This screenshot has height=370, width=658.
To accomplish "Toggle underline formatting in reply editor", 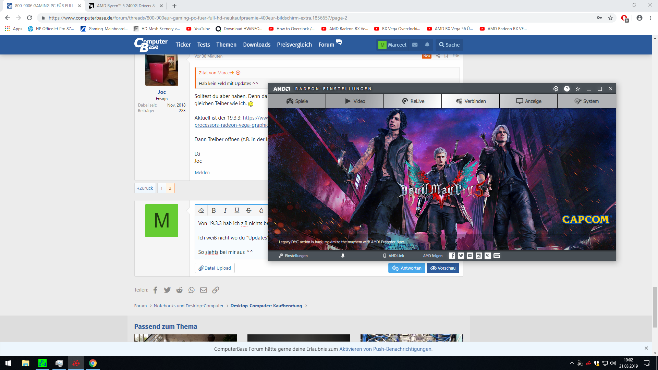I will (237, 210).
